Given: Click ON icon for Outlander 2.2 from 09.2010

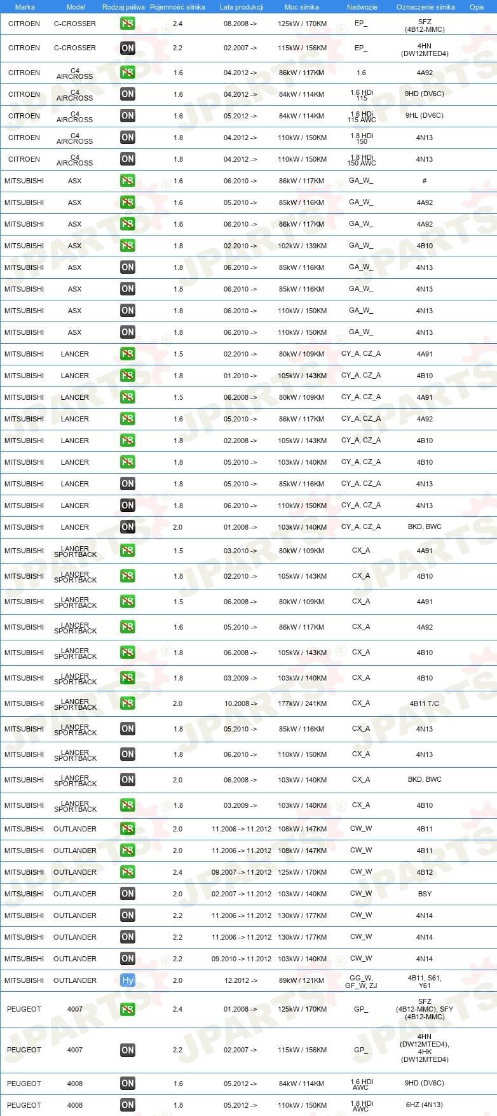Looking at the screenshot, I should point(128,959).
